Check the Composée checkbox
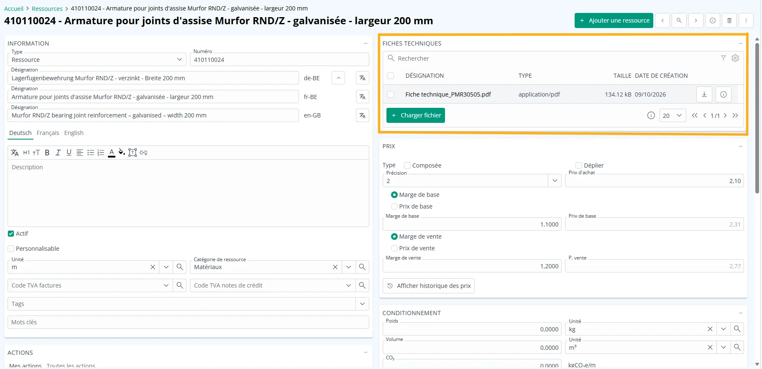 [x=407, y=165]
